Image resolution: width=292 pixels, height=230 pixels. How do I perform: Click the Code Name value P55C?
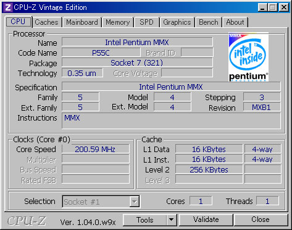click(101, 53)
